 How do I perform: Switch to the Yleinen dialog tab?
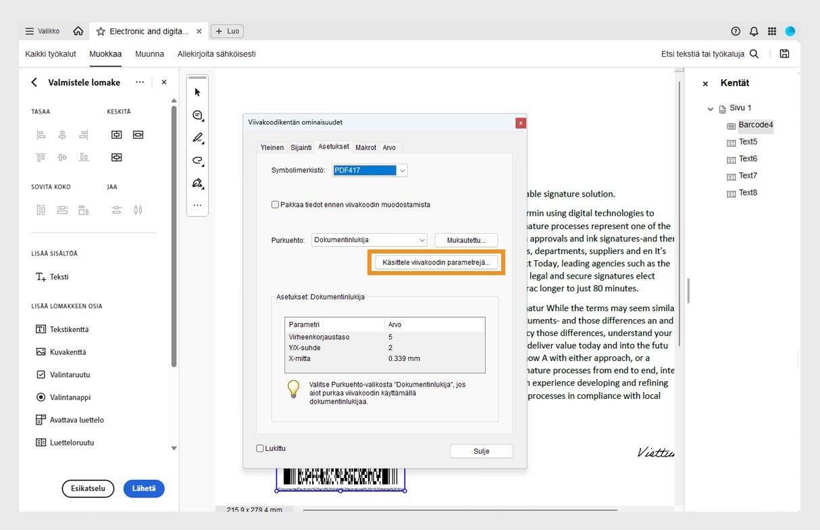[272, 147]
